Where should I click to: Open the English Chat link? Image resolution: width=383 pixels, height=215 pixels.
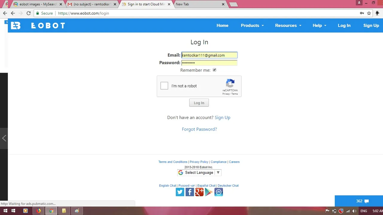(168, 185)
